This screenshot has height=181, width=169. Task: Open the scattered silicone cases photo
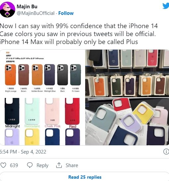click(127, 121)
